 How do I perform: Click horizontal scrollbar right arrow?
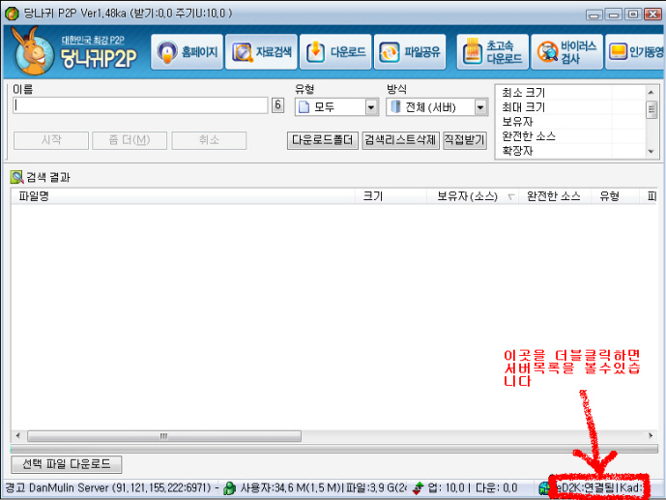point(651,436)
